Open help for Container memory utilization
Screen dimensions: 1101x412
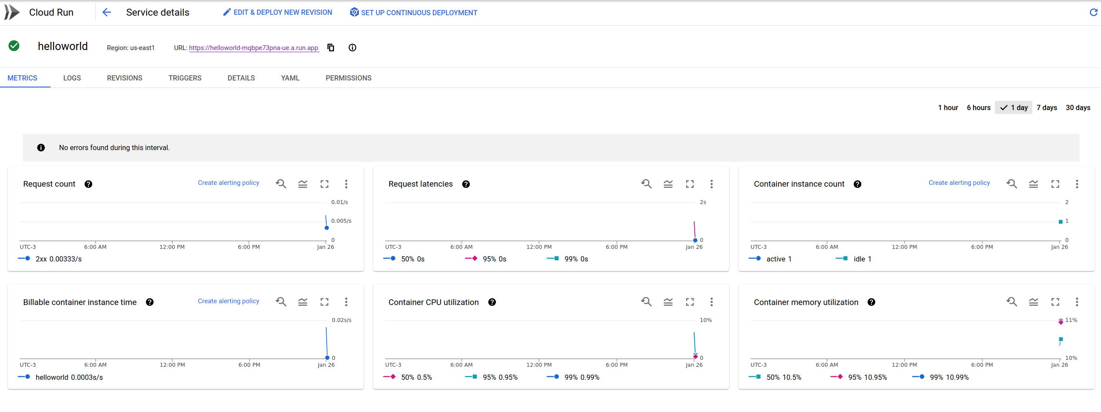[x=871, y=302]
